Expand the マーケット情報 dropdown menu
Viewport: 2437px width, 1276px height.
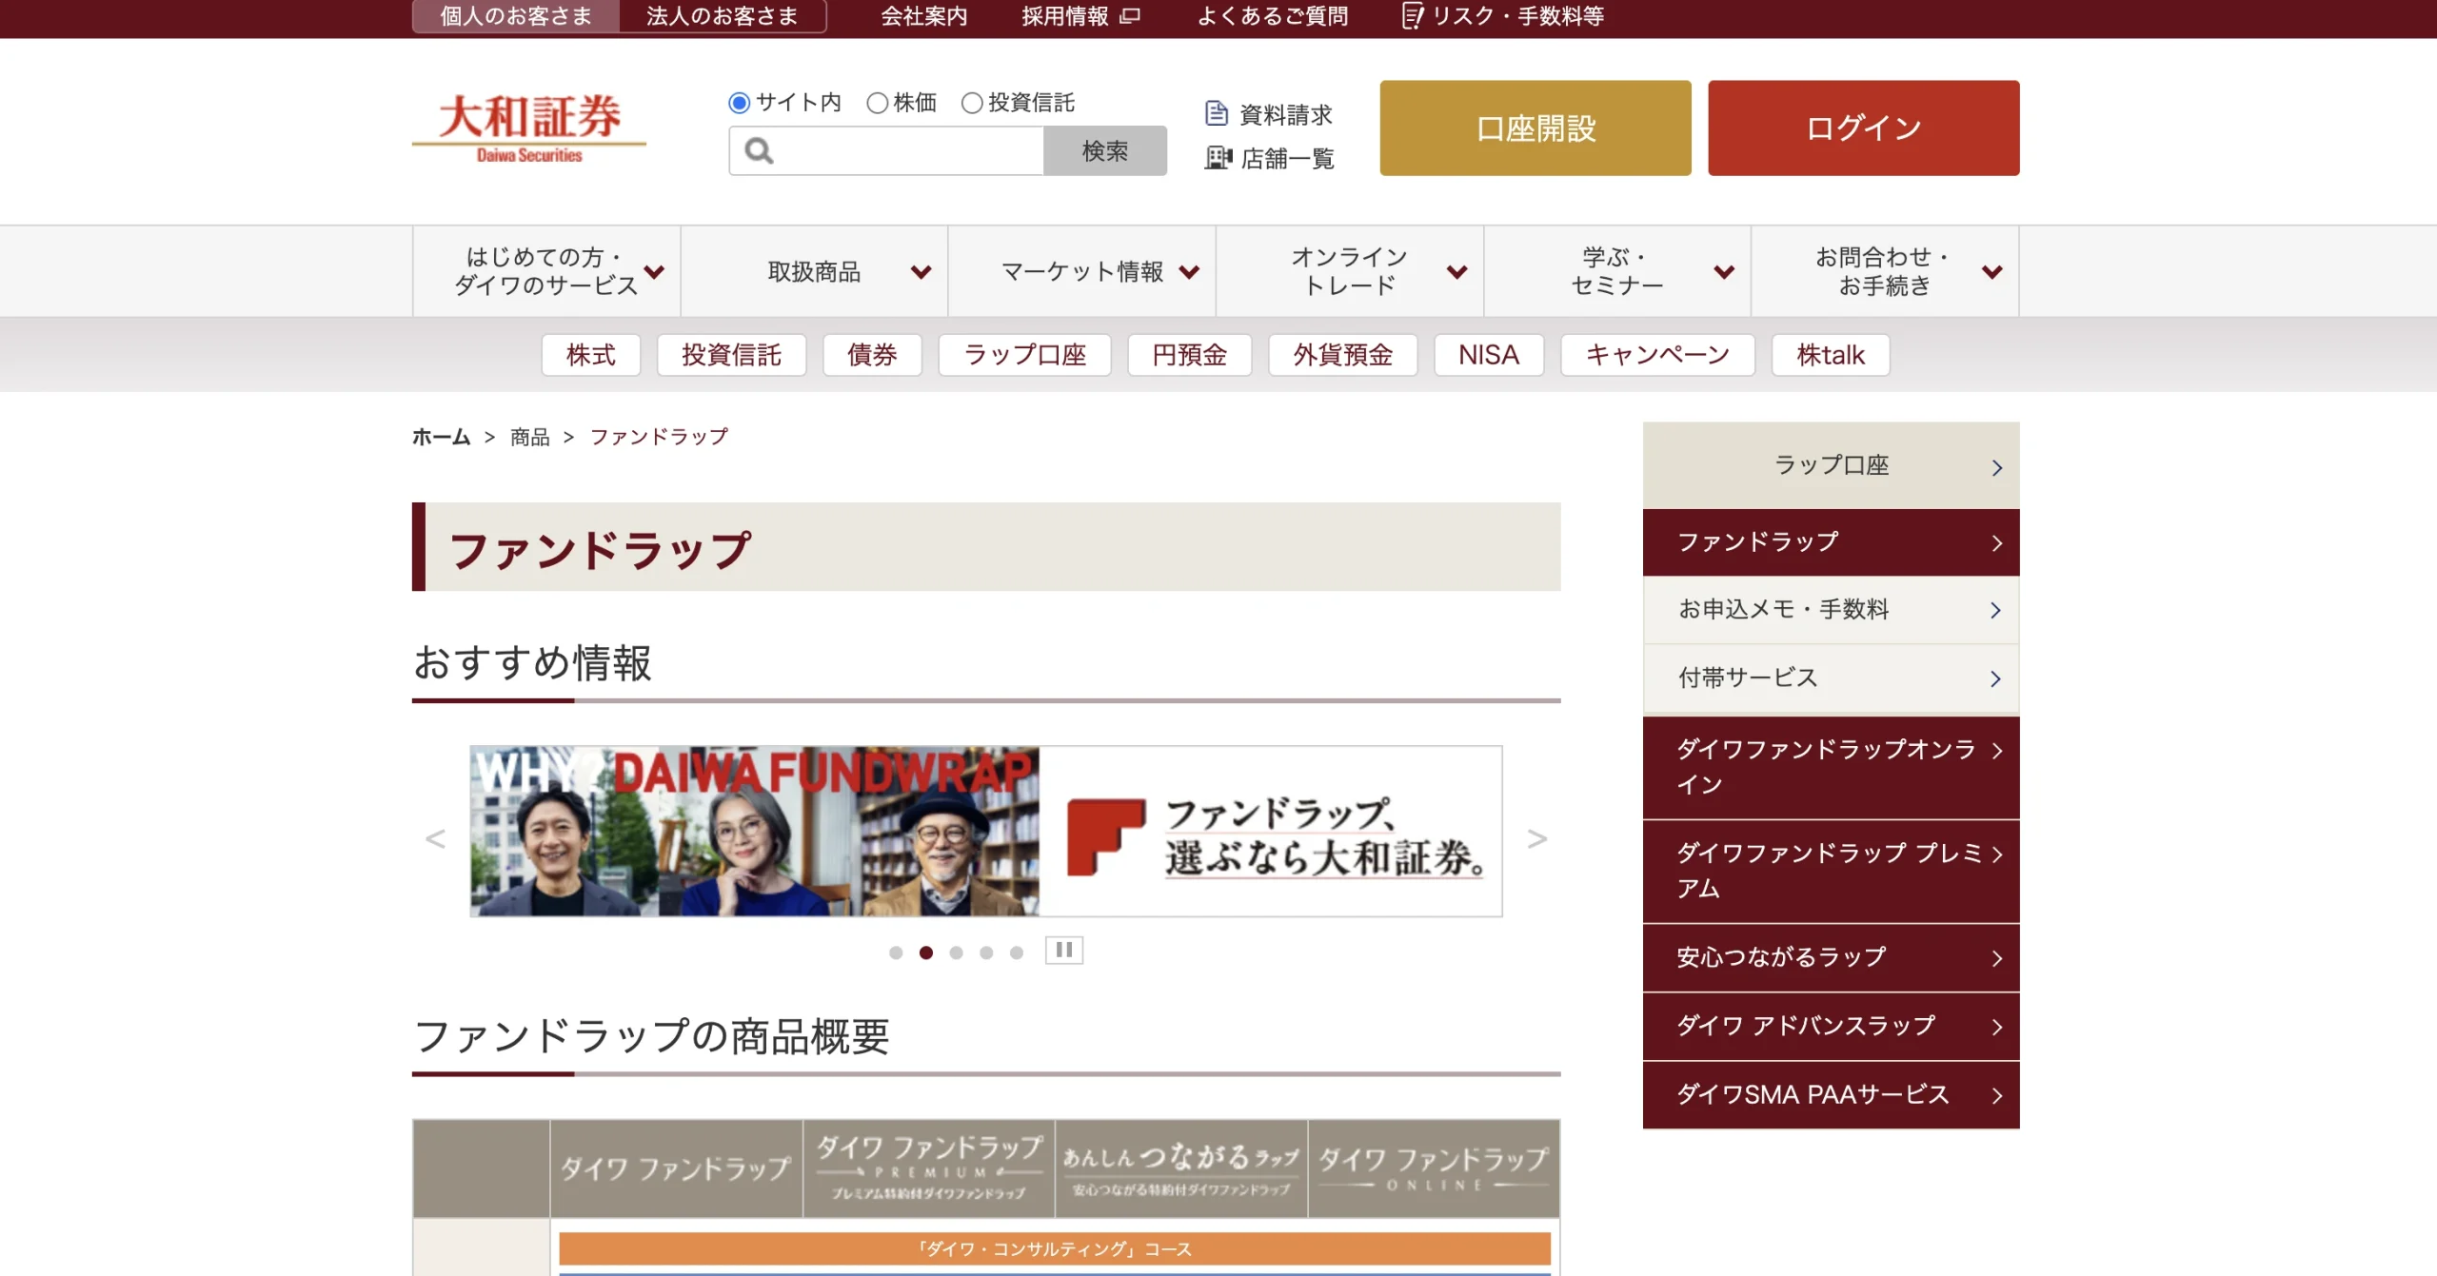click(x=1082, y=271)
